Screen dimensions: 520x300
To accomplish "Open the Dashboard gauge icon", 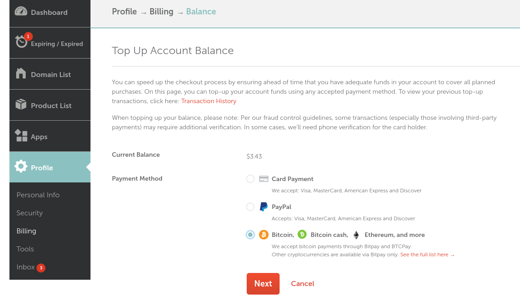I will (21, 11).
